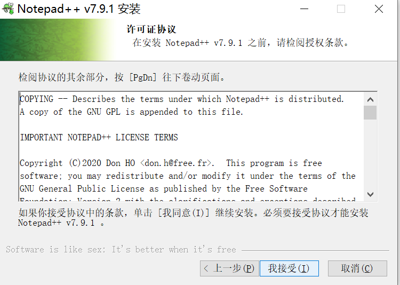Click inside the license agreement text box
The height and width of the screenshot is (285, 400).
pos(191,146)
